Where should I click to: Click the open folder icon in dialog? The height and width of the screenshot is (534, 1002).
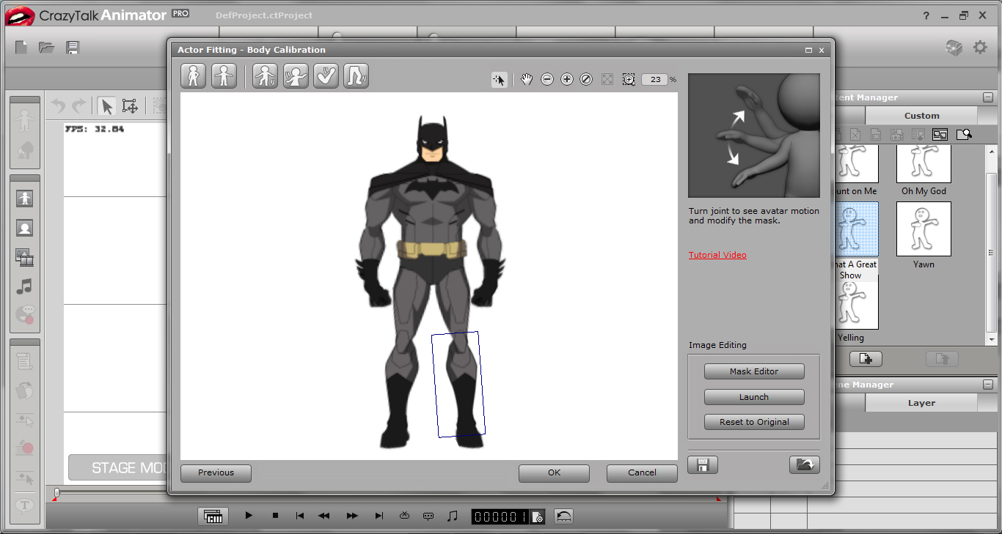[x=804, y=464]
